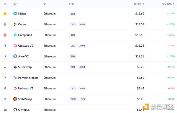The image size is (177, 113).
Task: Click the 分类 column header
Action: pos(72,4)
